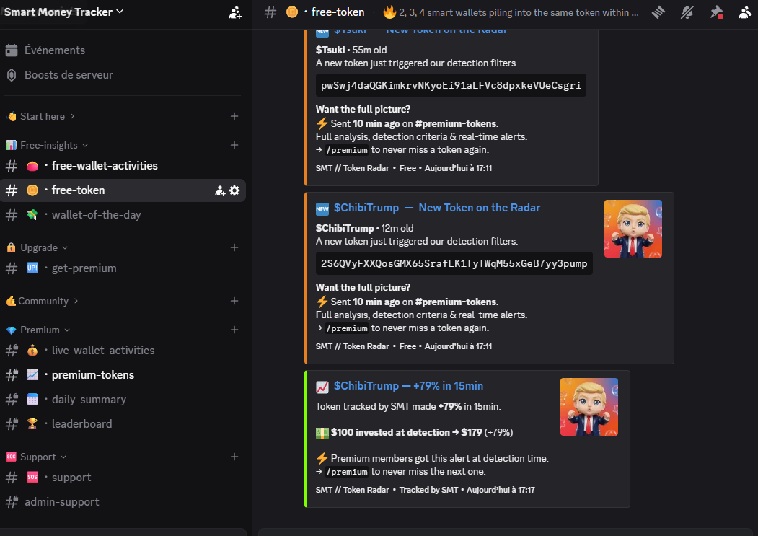Screen dimensions: 758x536
Task: Add a channel to Upgrade category
Action: [234, 247]
